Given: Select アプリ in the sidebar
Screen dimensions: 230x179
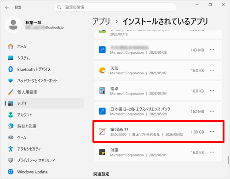Looking at the screenshot, I should pyautogui.click(x=44, y=103).
